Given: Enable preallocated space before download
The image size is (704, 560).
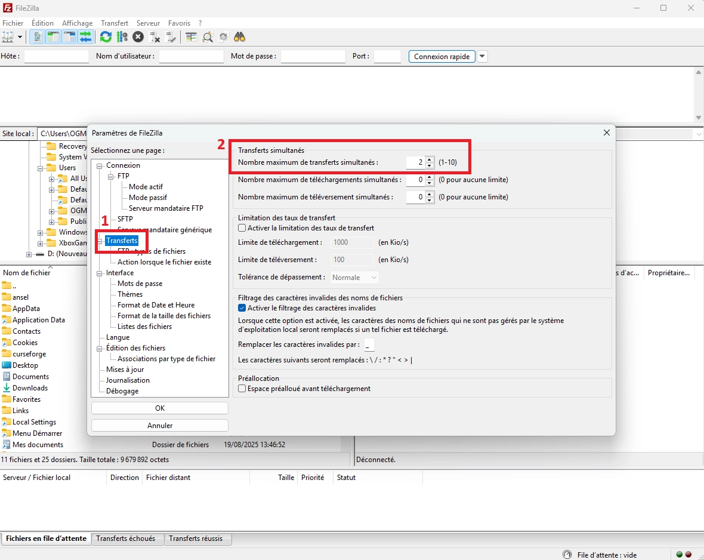Looking at the screenshot, I should point(242,388).
